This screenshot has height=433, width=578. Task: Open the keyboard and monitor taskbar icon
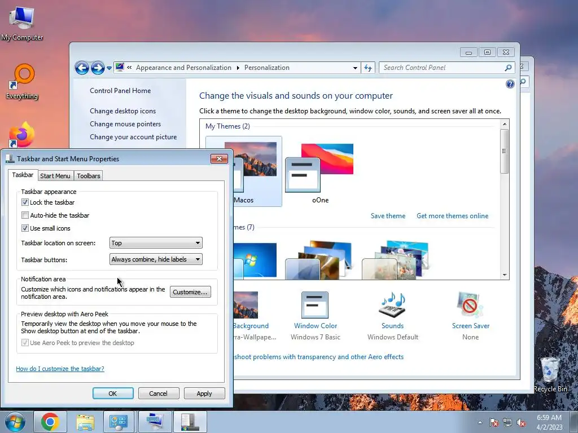pyautogui.click(x=155, y=422)
